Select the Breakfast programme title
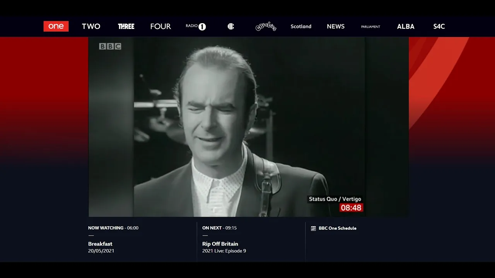This screenshot has width=495, height=278. 100,244
